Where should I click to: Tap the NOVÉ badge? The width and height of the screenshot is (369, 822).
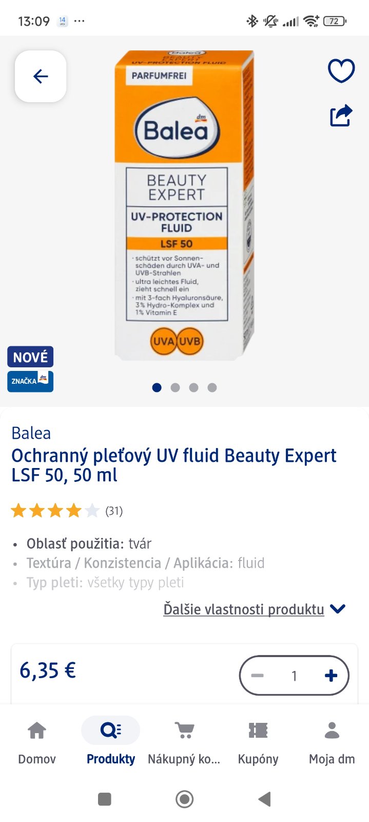pyautogui.click(x=30, y=357)
